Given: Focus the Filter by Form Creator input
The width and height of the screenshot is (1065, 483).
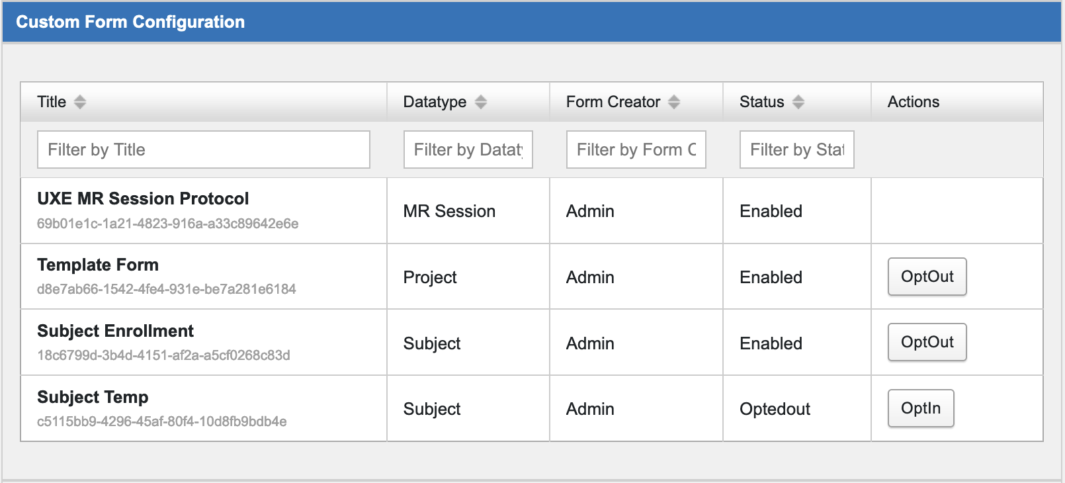Looking at the screenshot, I should pos(636,150).
